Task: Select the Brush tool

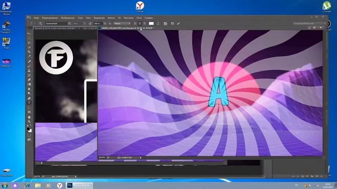Action: (x=29, y=66)
